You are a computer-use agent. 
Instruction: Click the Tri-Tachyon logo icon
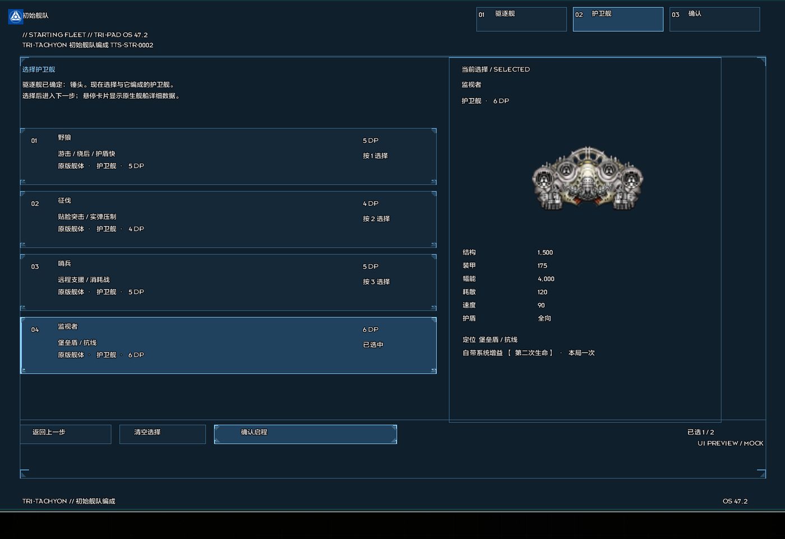(16, 17)
